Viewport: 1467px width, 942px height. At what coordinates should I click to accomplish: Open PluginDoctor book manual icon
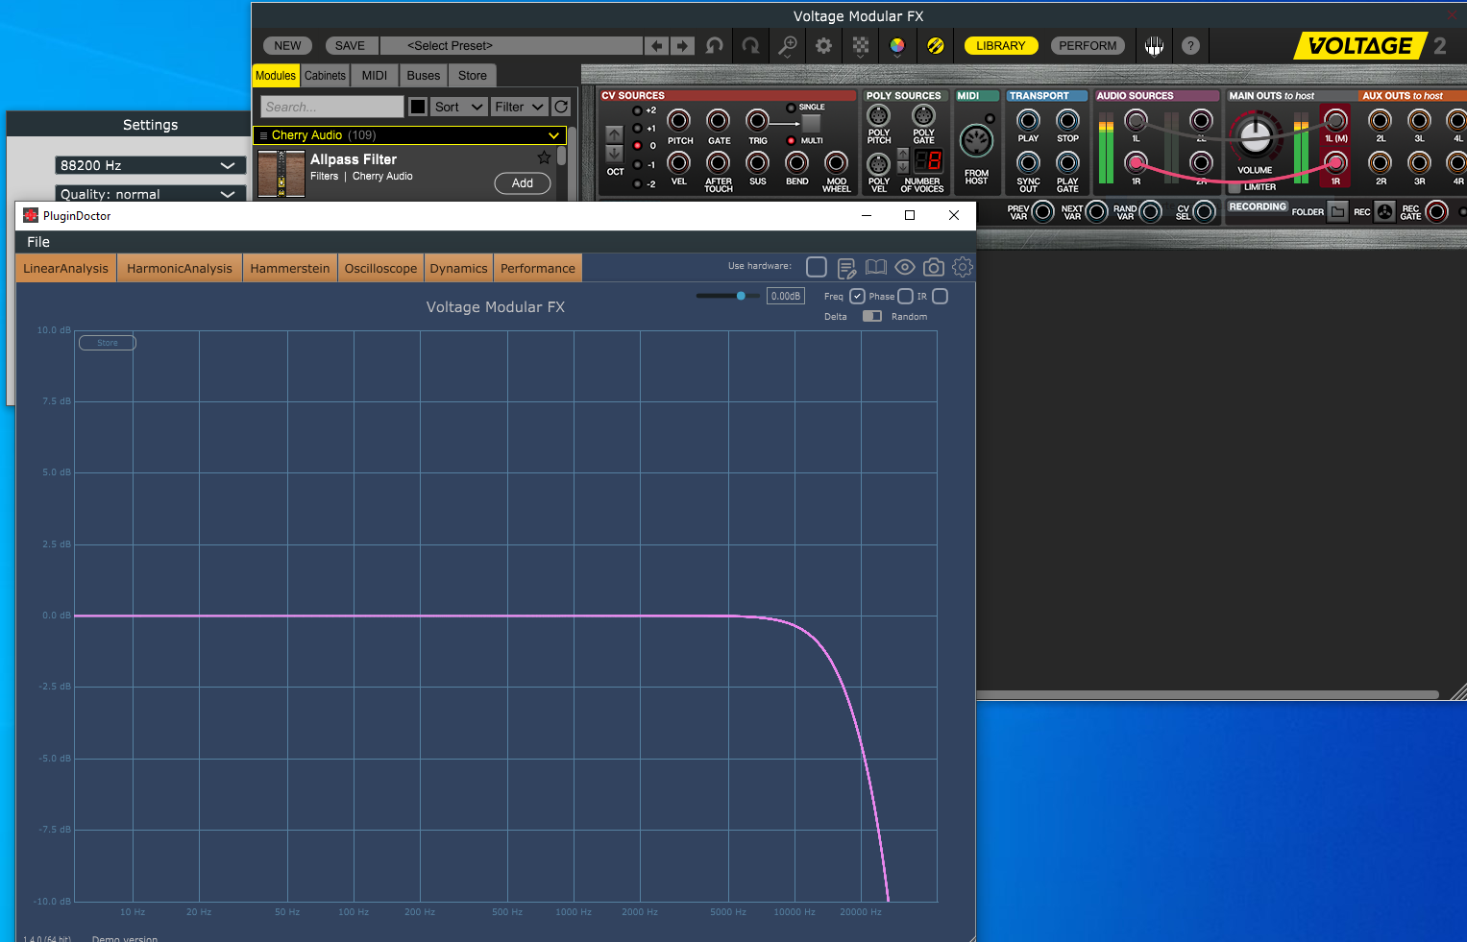point(875,267)
